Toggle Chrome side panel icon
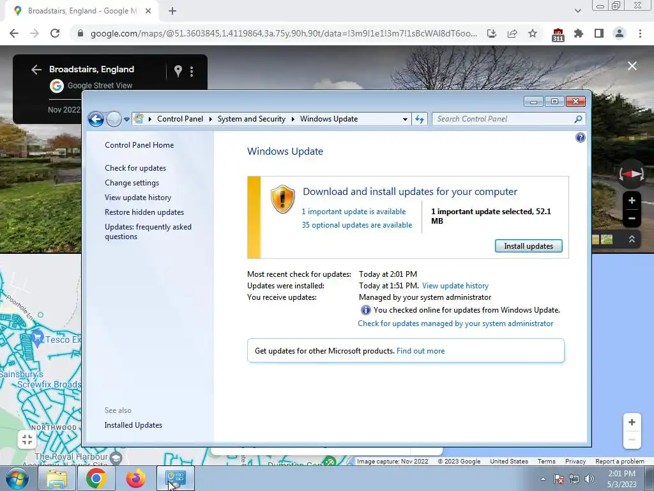This screenshot has width=654, height=491. coord(599,33)
